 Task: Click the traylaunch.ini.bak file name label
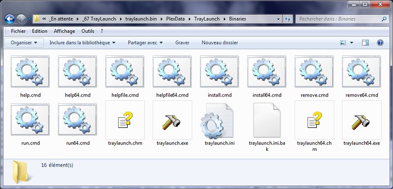click(267, 146)
